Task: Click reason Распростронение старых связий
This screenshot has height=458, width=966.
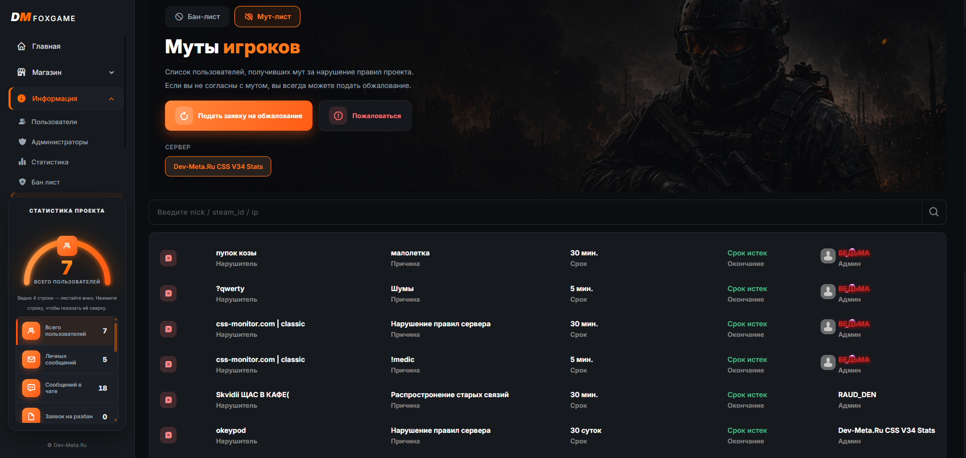Action: (x=450, y=395)
